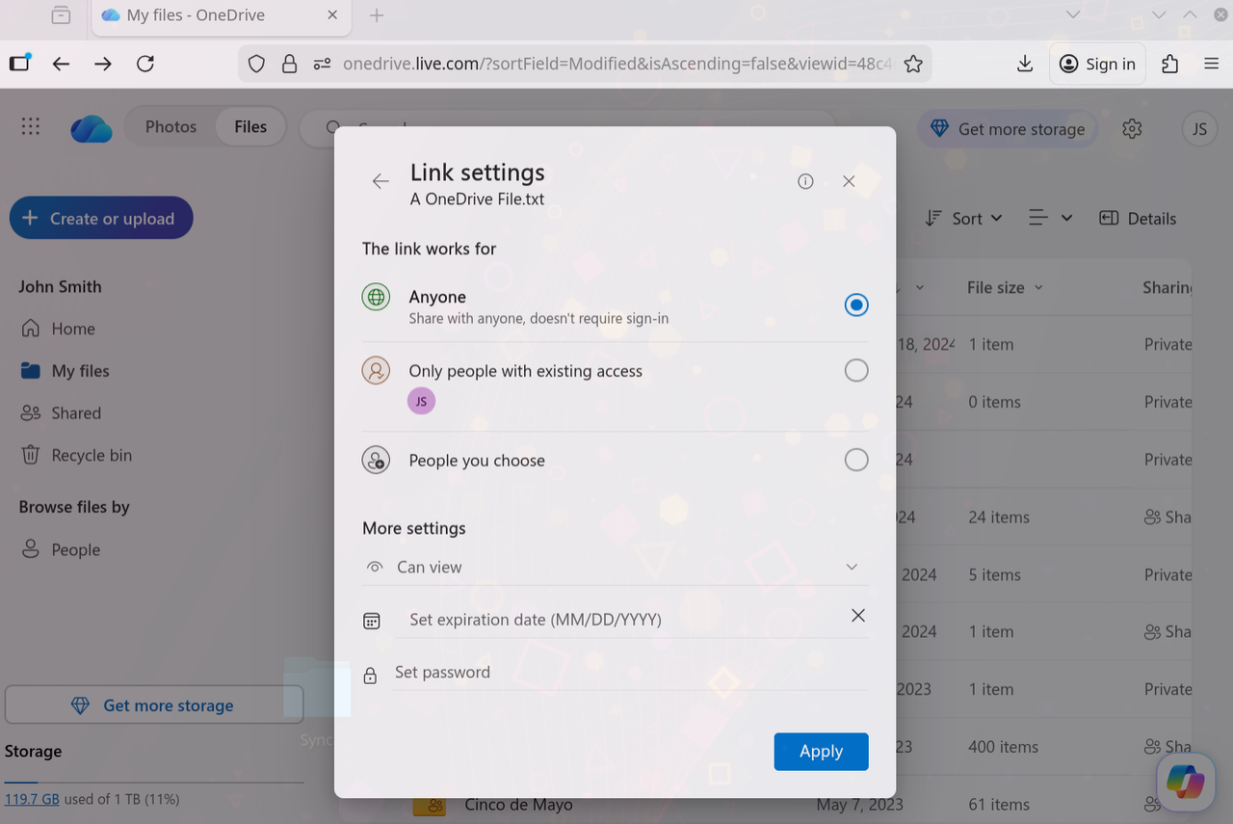Image resolution: width=1233 pixels, height=824 pixels.
Task: Click the Anyone globe icon
Action: pos(375,297)
